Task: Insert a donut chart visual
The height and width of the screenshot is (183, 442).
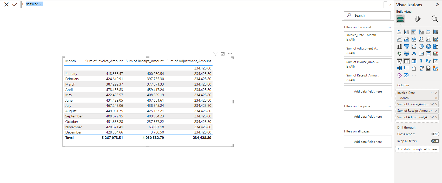Action: point(428,46)
